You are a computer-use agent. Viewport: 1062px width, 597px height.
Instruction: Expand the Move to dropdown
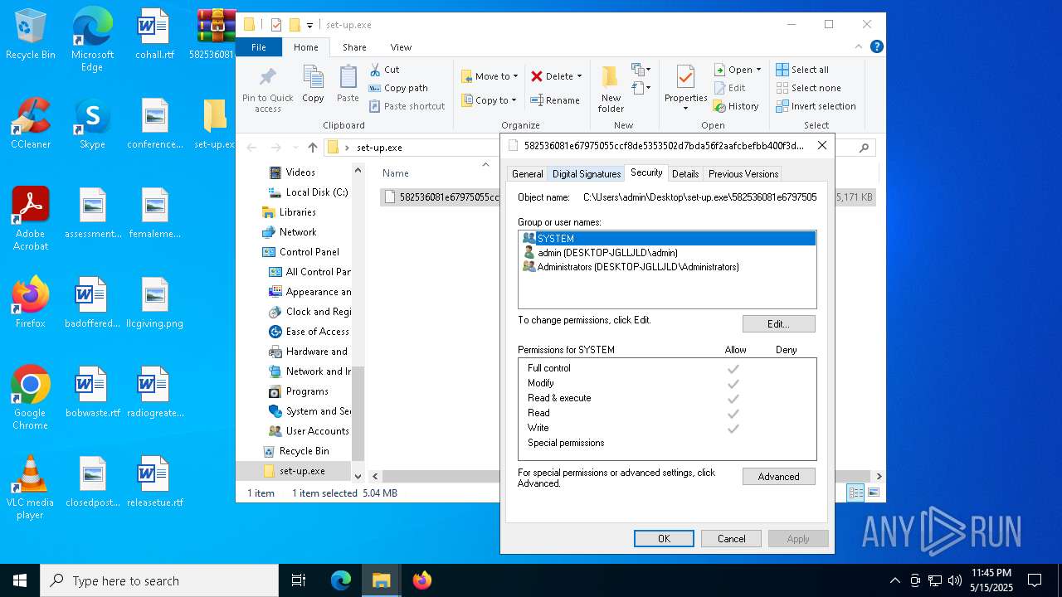coord(515,77)
